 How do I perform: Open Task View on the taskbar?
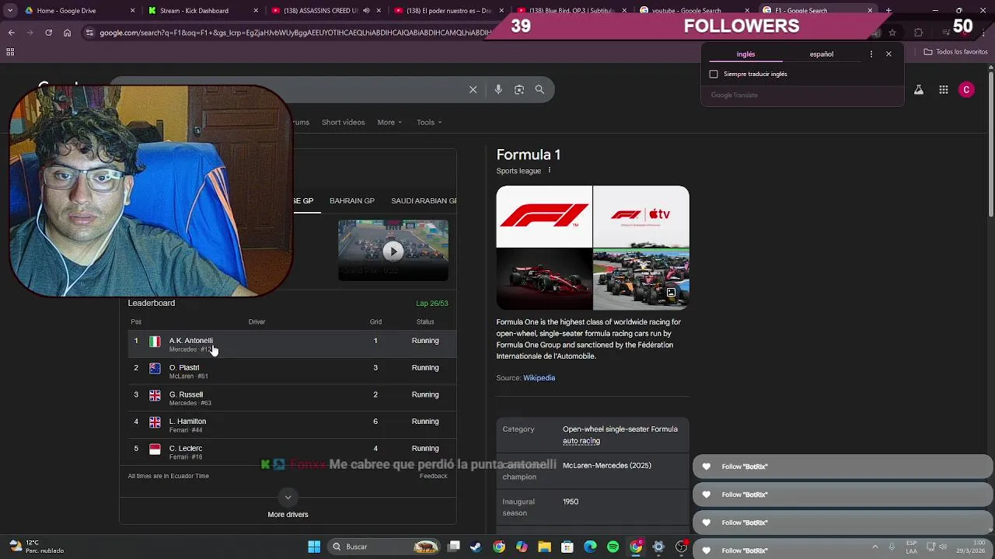454,547
